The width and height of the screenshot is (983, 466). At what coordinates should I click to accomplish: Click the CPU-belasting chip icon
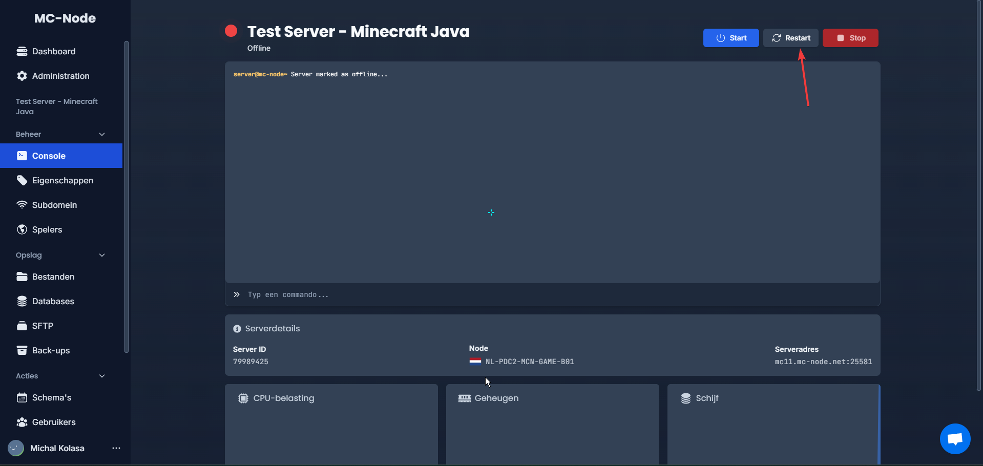click(x=243, y=398)
